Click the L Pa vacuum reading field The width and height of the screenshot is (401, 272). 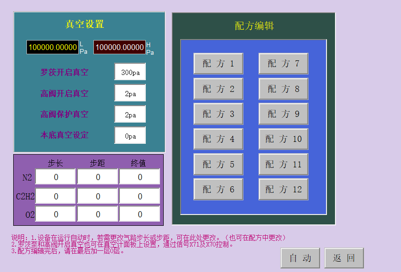point(52,47)
